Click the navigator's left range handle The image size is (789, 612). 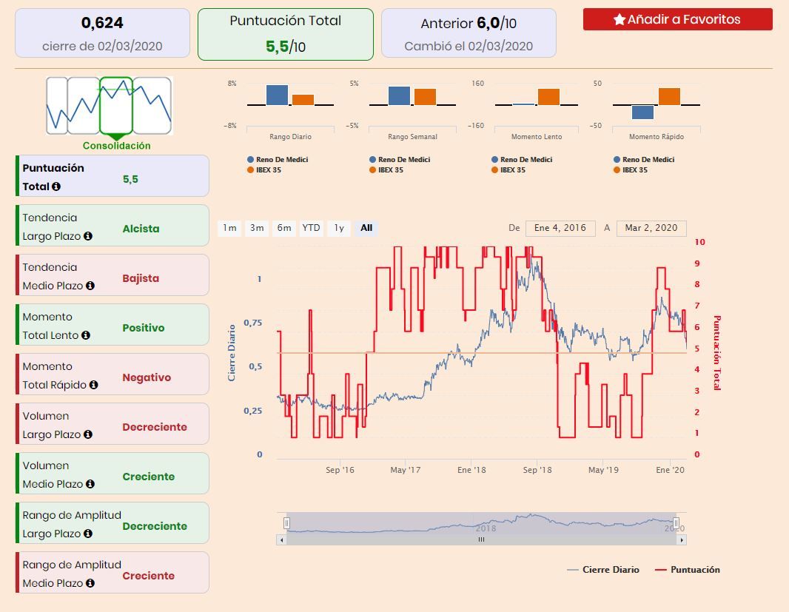pyautogui.click(x=286, y=523)
